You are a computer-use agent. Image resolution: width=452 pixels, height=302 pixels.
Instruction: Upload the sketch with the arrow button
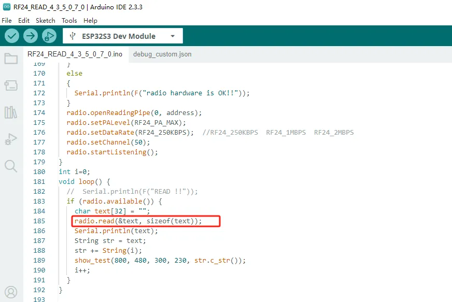tap(31, 36)
